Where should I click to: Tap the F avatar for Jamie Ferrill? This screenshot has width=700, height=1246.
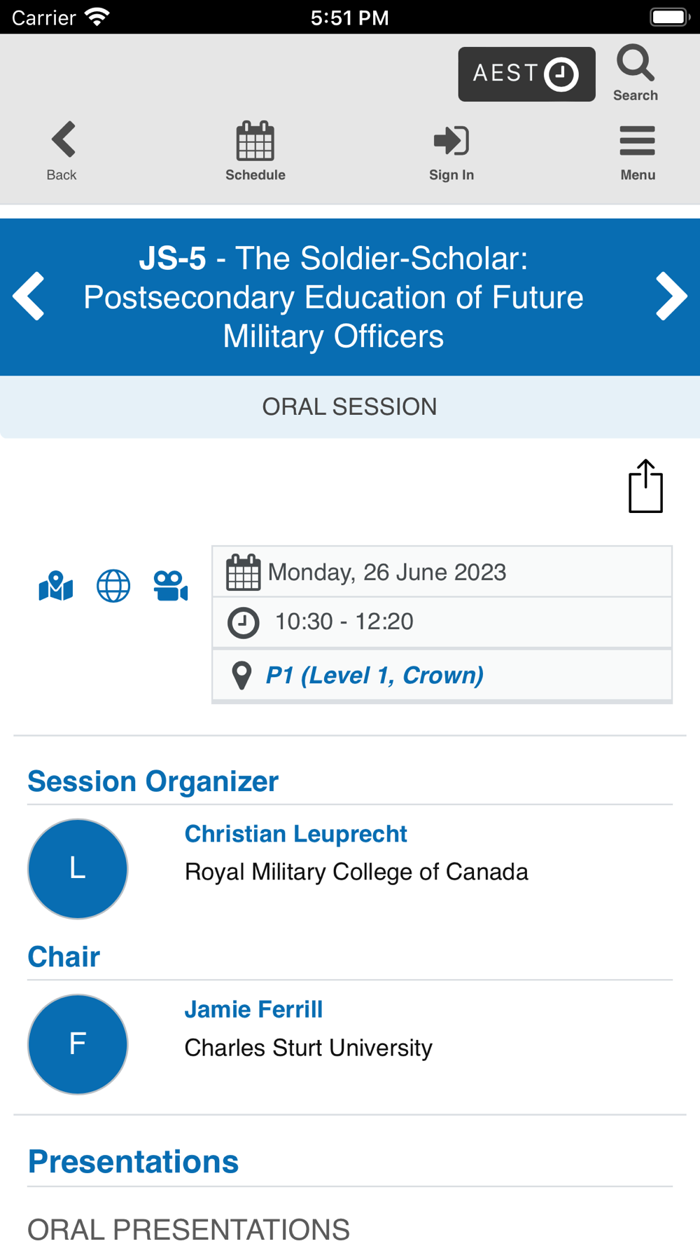coord(78,1044)
